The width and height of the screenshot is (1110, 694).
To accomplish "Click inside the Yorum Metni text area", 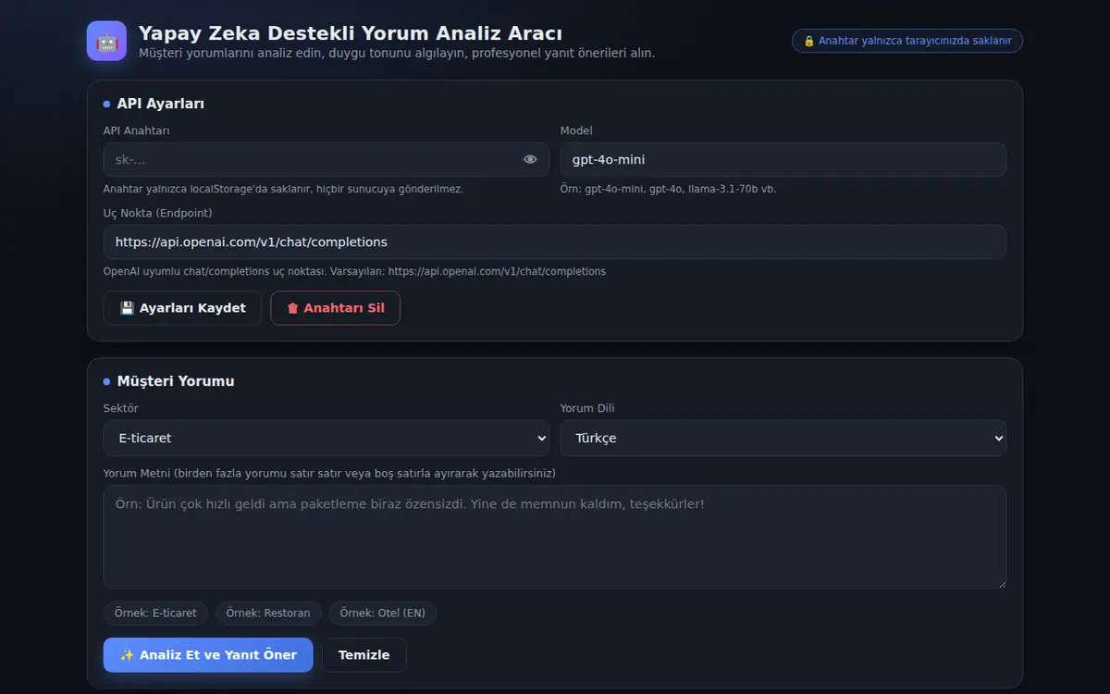I will coord(555,537).
